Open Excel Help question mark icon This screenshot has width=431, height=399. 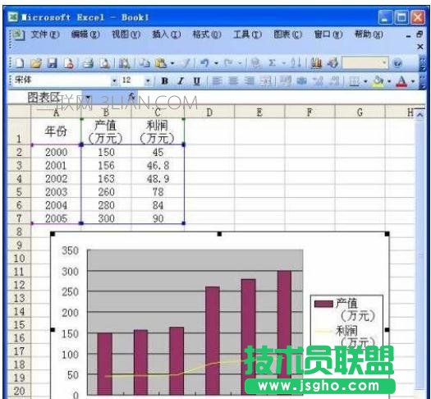[397, 63]
